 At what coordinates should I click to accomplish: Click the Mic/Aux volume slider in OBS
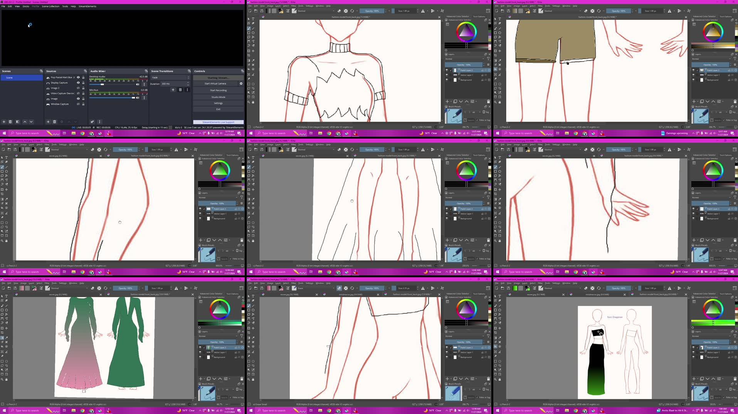pyautogui.click(x=112, y=98)
